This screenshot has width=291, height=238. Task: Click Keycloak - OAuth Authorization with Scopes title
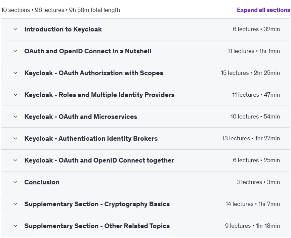94,73
